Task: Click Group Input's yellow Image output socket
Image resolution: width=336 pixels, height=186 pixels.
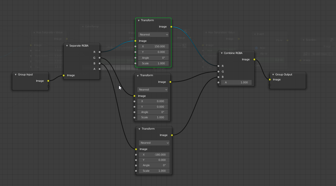Action: 48,81
